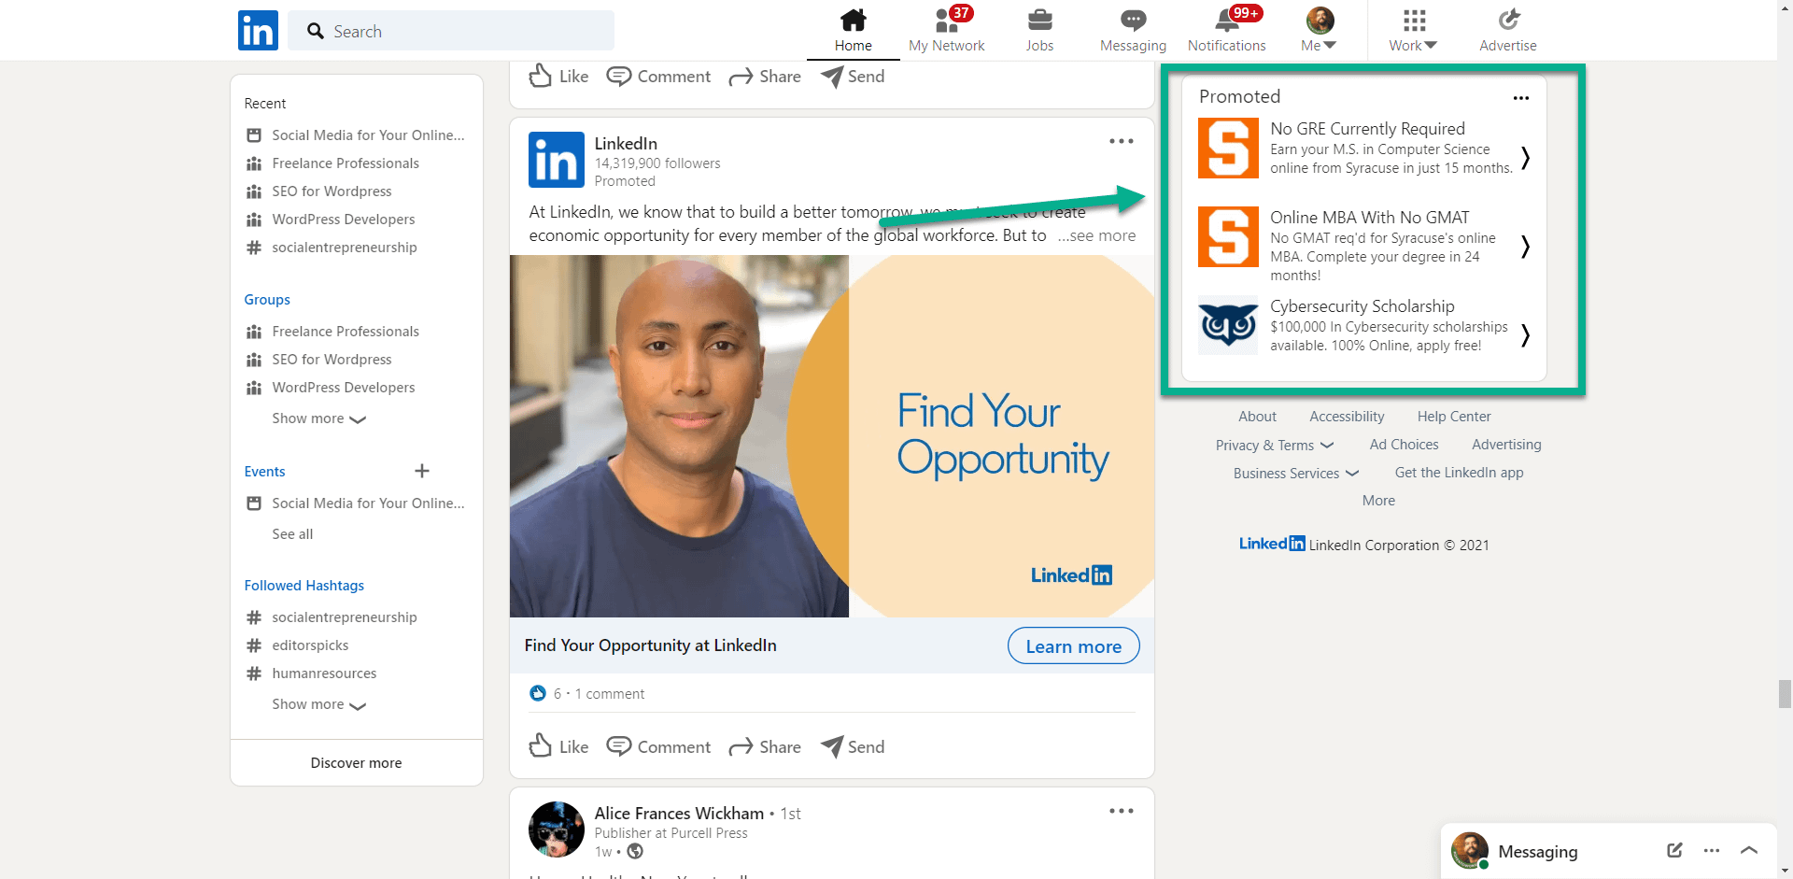Expand the Business Services dropdown
The height and width of the screenshot is (879, 1793).
coord(1296,474)
